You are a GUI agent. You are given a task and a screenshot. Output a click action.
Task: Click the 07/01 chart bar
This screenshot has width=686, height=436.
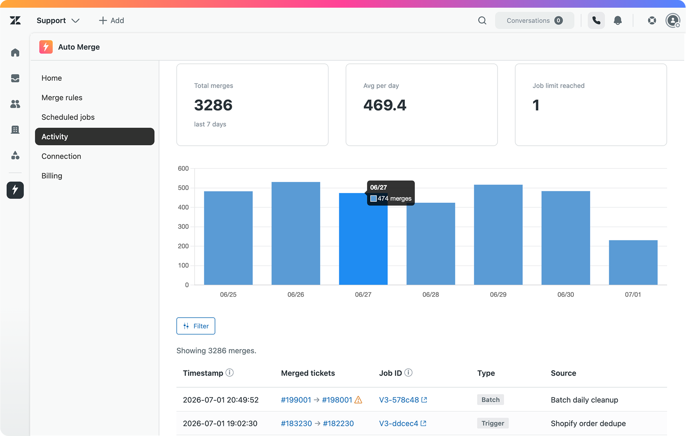[x=633, y=263]
